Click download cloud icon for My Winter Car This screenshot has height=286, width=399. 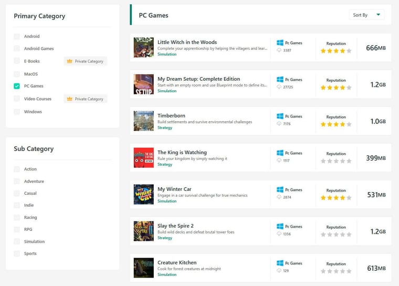[280, 197]
